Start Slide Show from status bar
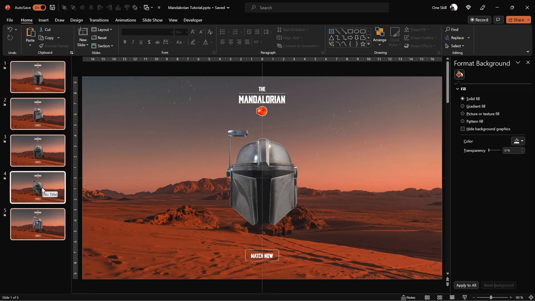Viewport: 535px width, 301px height. (x=465, y=297)
